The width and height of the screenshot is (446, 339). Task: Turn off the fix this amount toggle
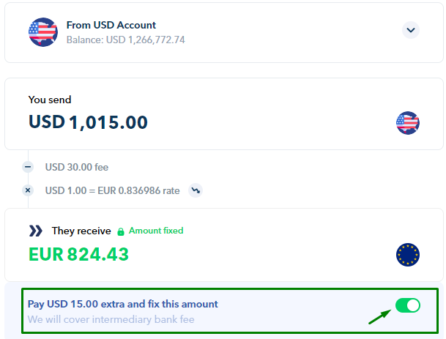(407, 305)
